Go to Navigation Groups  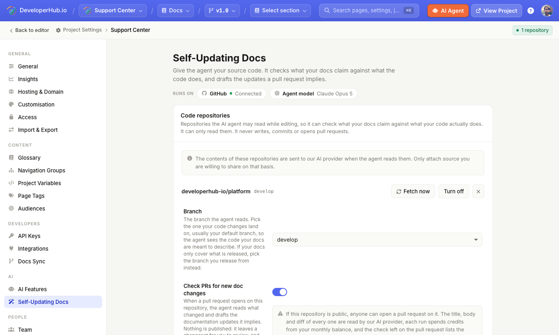click(x=53, y=170)
